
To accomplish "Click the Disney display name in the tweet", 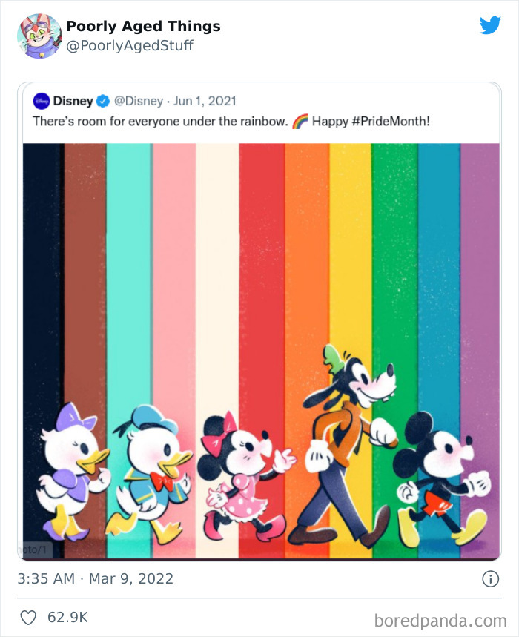I will [x=73, y=99].
